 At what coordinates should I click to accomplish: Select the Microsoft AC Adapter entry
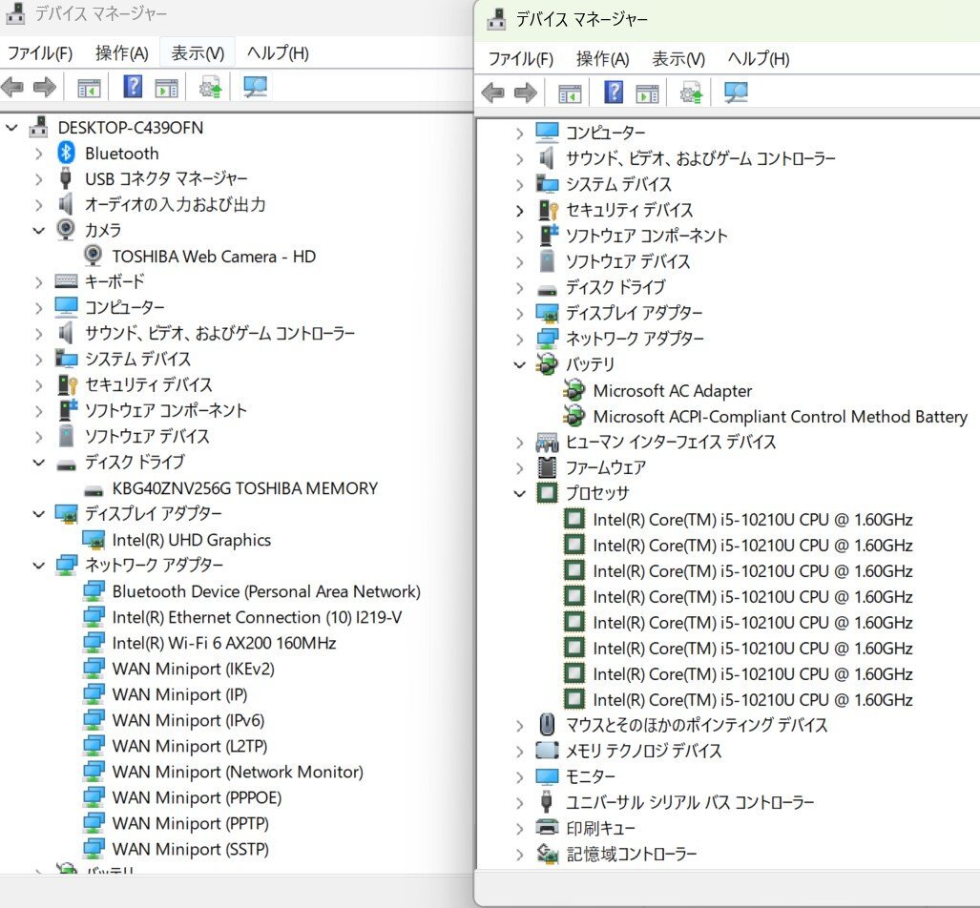pyautogui.click(x=672, y=390)
